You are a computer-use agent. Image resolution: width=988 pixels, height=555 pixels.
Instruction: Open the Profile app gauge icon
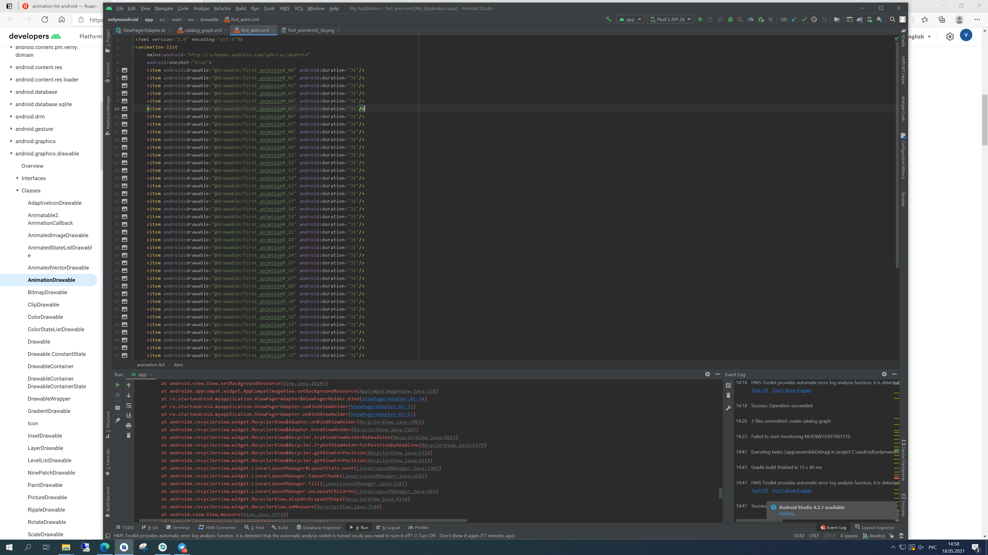pos(751,19)
